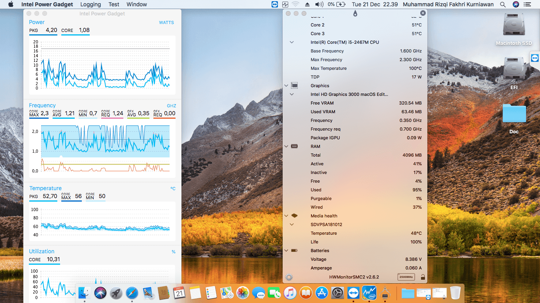Toggle the lock icon in HWMonitorSMC2

click(x=423, y=277)
